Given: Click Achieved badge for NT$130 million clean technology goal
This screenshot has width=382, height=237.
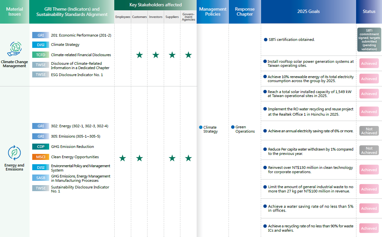Looking at the screenshot, I should [x=369, y=170].
